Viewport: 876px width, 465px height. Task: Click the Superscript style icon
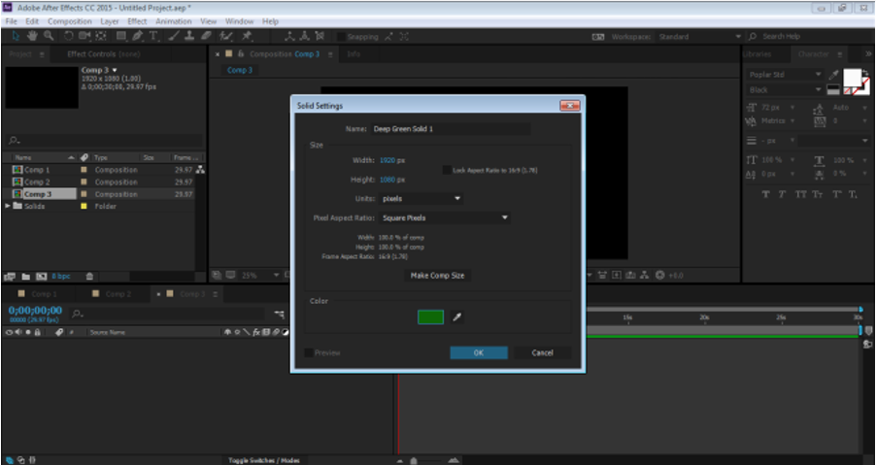click(x=837, y=194)
